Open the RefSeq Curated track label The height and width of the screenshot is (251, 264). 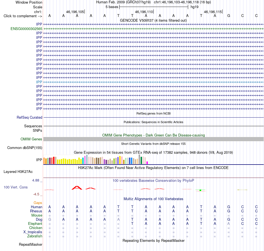pyautogui.click(x=29, y=117)
